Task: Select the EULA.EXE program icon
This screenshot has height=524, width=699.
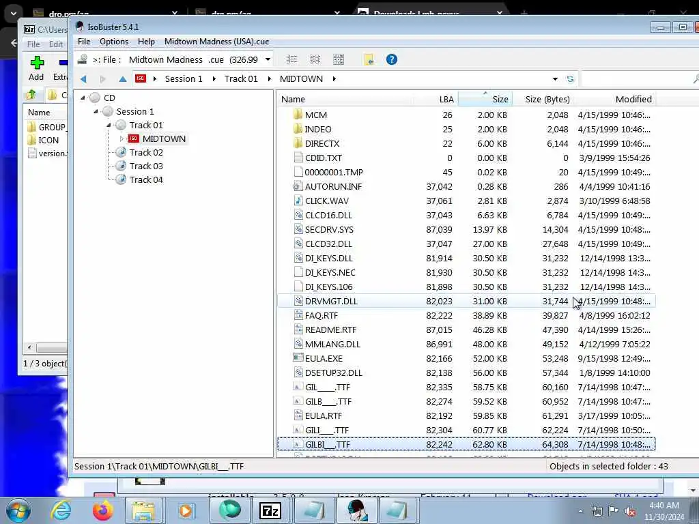Action: click(x=298, y=358)
